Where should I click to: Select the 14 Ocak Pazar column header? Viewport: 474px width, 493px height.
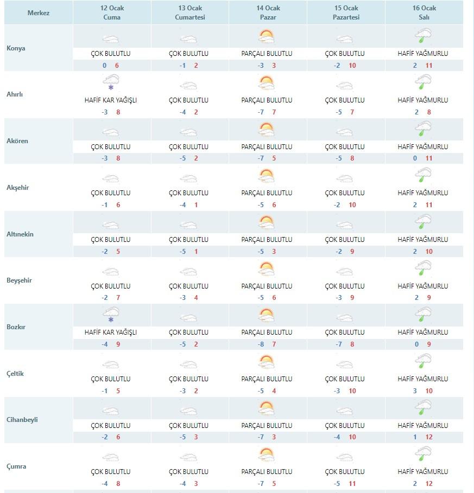268,12
